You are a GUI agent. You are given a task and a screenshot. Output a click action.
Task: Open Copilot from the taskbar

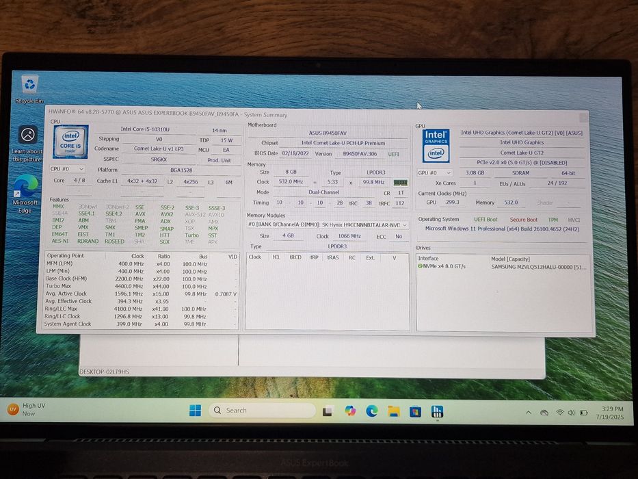[x=350, y=411]
